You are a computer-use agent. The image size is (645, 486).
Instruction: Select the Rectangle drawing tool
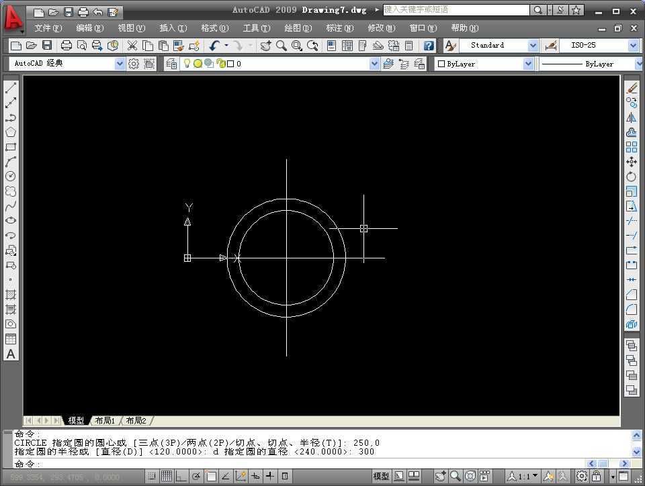click(x=11, y=147)
